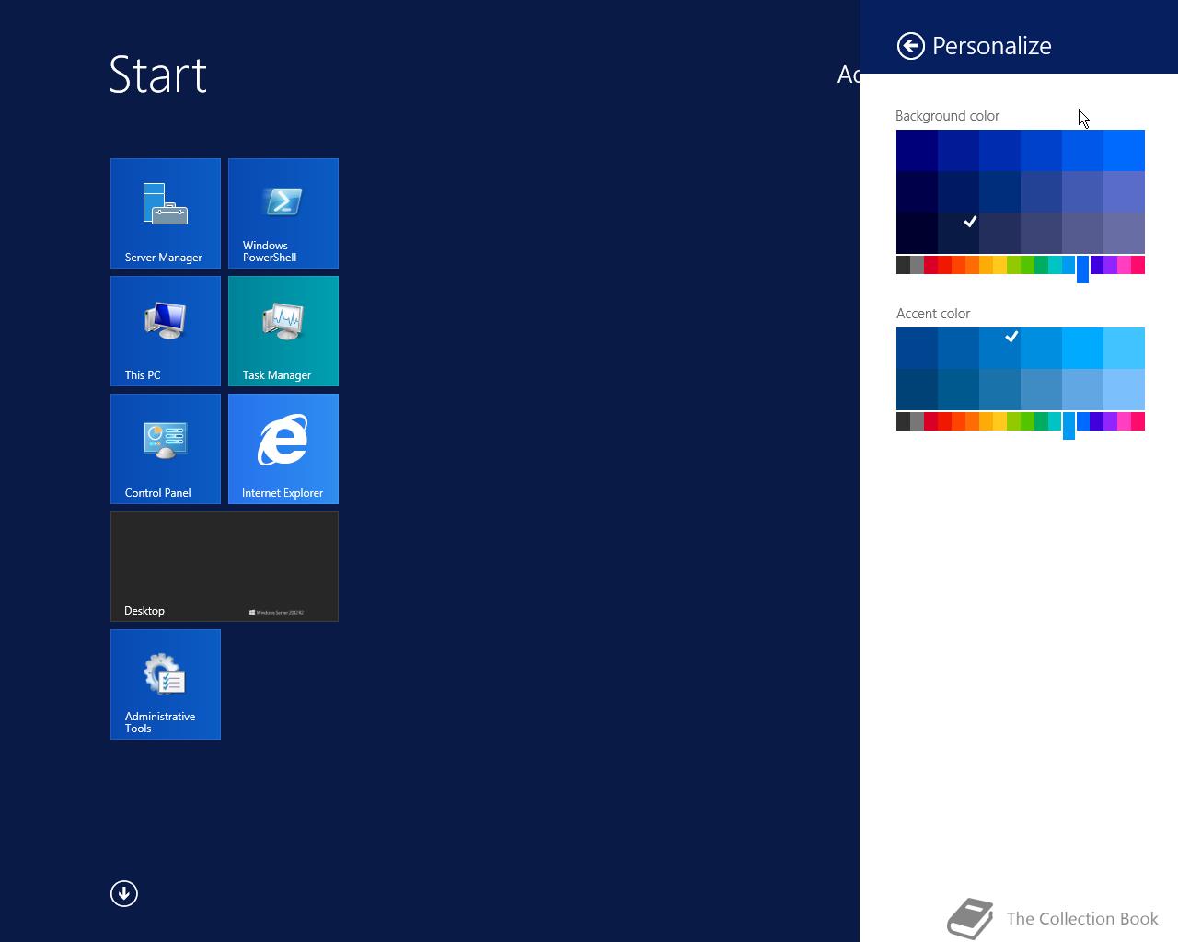
Task: Select yellow hue in background color strip
Action: 999,265
